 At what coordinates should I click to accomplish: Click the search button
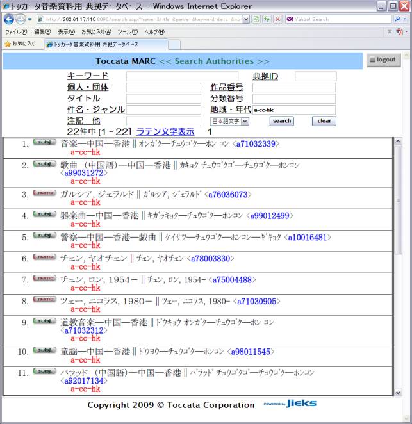point(282,121)
